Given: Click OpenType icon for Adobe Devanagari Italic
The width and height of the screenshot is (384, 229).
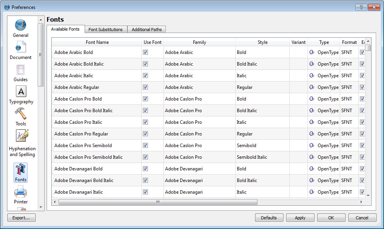Looking at the screenshot, I should point(312,192).
